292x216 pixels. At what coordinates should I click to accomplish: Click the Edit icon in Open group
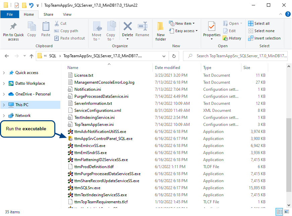(x=225, y=31)
